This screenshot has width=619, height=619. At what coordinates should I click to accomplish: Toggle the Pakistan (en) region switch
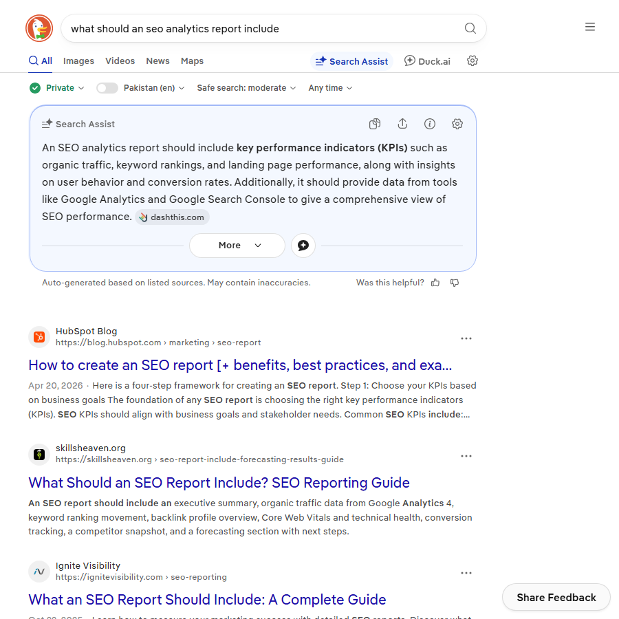(107, 88)
